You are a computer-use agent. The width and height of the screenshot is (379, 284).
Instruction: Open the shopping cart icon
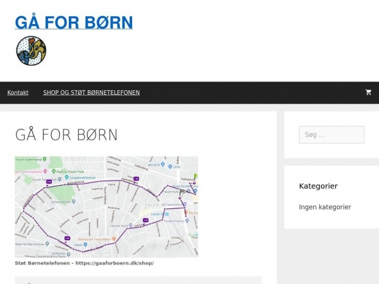368,92
